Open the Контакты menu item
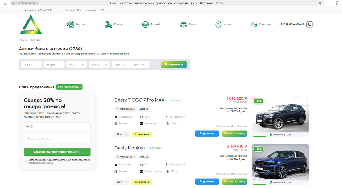This screenshot has width=342, height=188. click(265, 25)
